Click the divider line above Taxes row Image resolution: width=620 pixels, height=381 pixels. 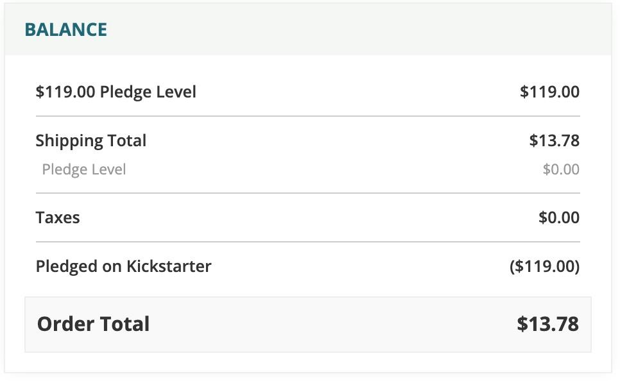[x=308, y=193]
